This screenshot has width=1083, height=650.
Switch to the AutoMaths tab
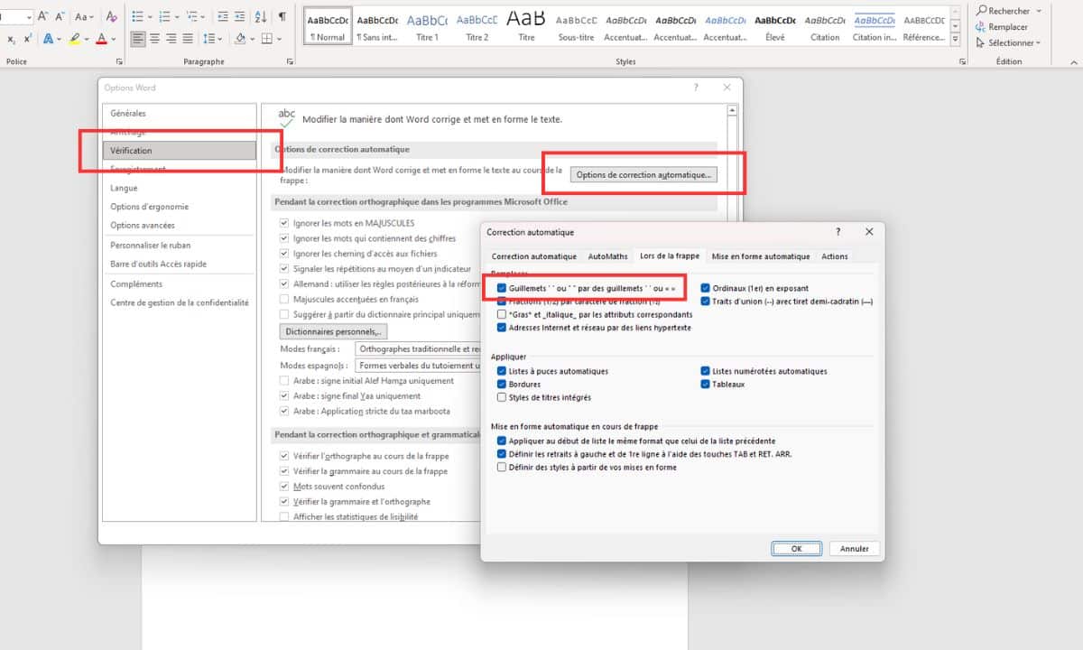tap(607, 256)
